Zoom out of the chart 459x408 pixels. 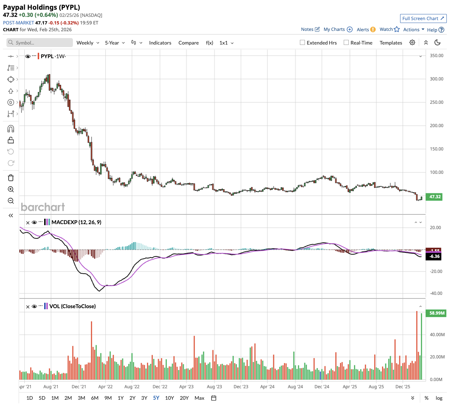click(11, 201)
